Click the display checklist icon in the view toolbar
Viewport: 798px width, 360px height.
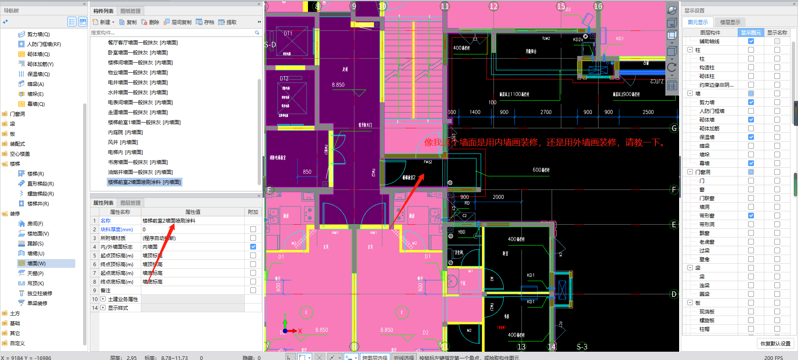point(672,86)
